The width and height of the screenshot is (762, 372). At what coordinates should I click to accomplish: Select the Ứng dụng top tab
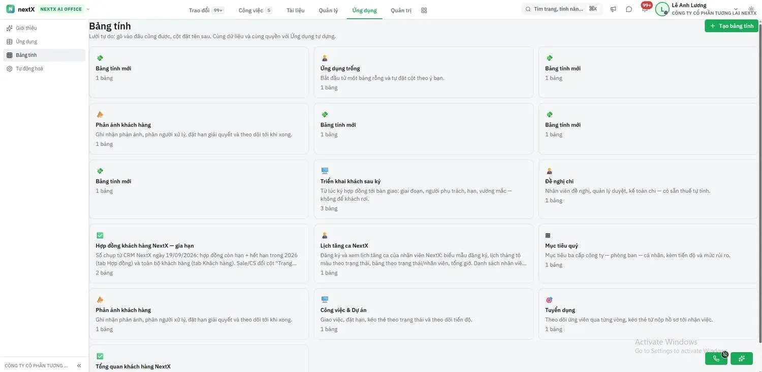[x=364, y=10]
